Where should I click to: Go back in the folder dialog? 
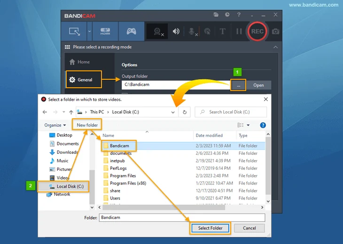pyautogui.click(x=45, y=112)
